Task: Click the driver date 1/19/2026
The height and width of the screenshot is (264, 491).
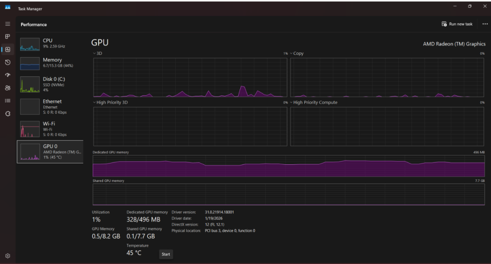Action: pos(214,218)
